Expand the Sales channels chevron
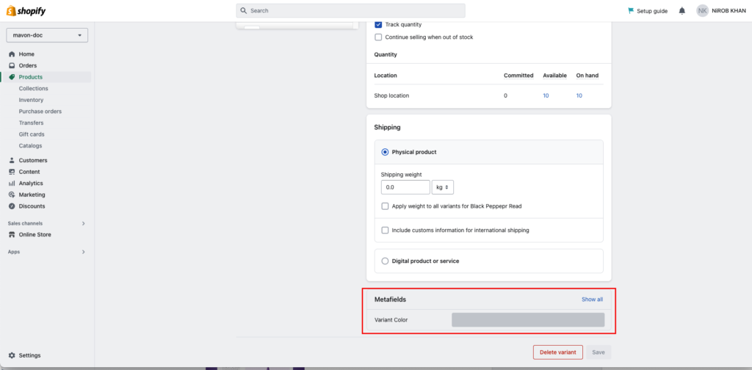This screenshot has height=370, width=752. click(x=84, y=223)
